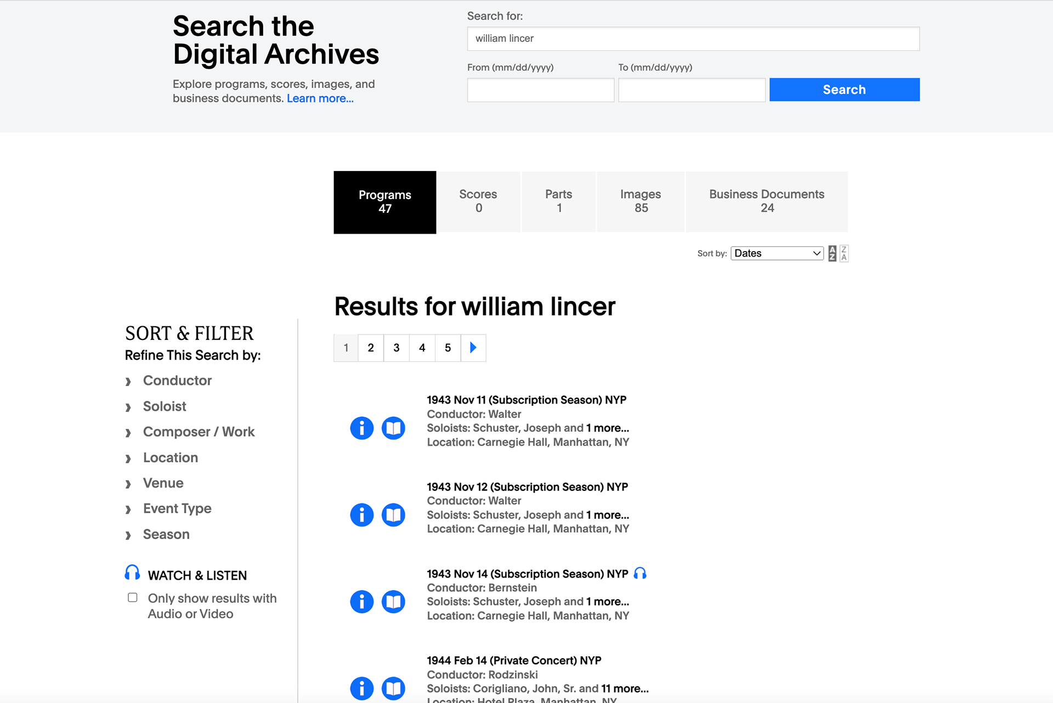Open program book icon for 1944 Feb 14
Image resolution: width=1053 pixels, height=703 pixels.
point(393,688)
